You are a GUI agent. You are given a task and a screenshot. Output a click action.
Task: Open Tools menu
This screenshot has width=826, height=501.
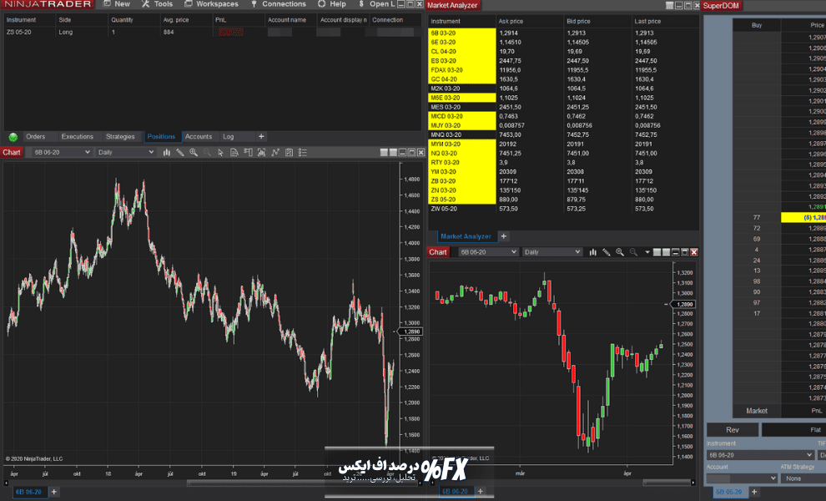157,4
